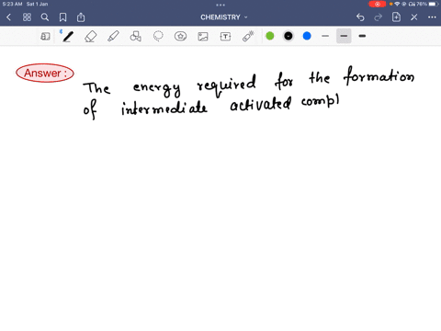Toggle the zoom window tool
Screen dimensions: 441x331
(45, 36)
